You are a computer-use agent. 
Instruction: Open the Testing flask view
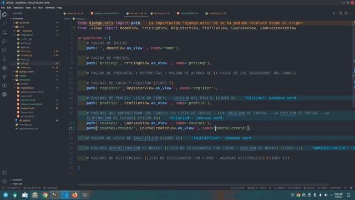click(x=4, y=59)
